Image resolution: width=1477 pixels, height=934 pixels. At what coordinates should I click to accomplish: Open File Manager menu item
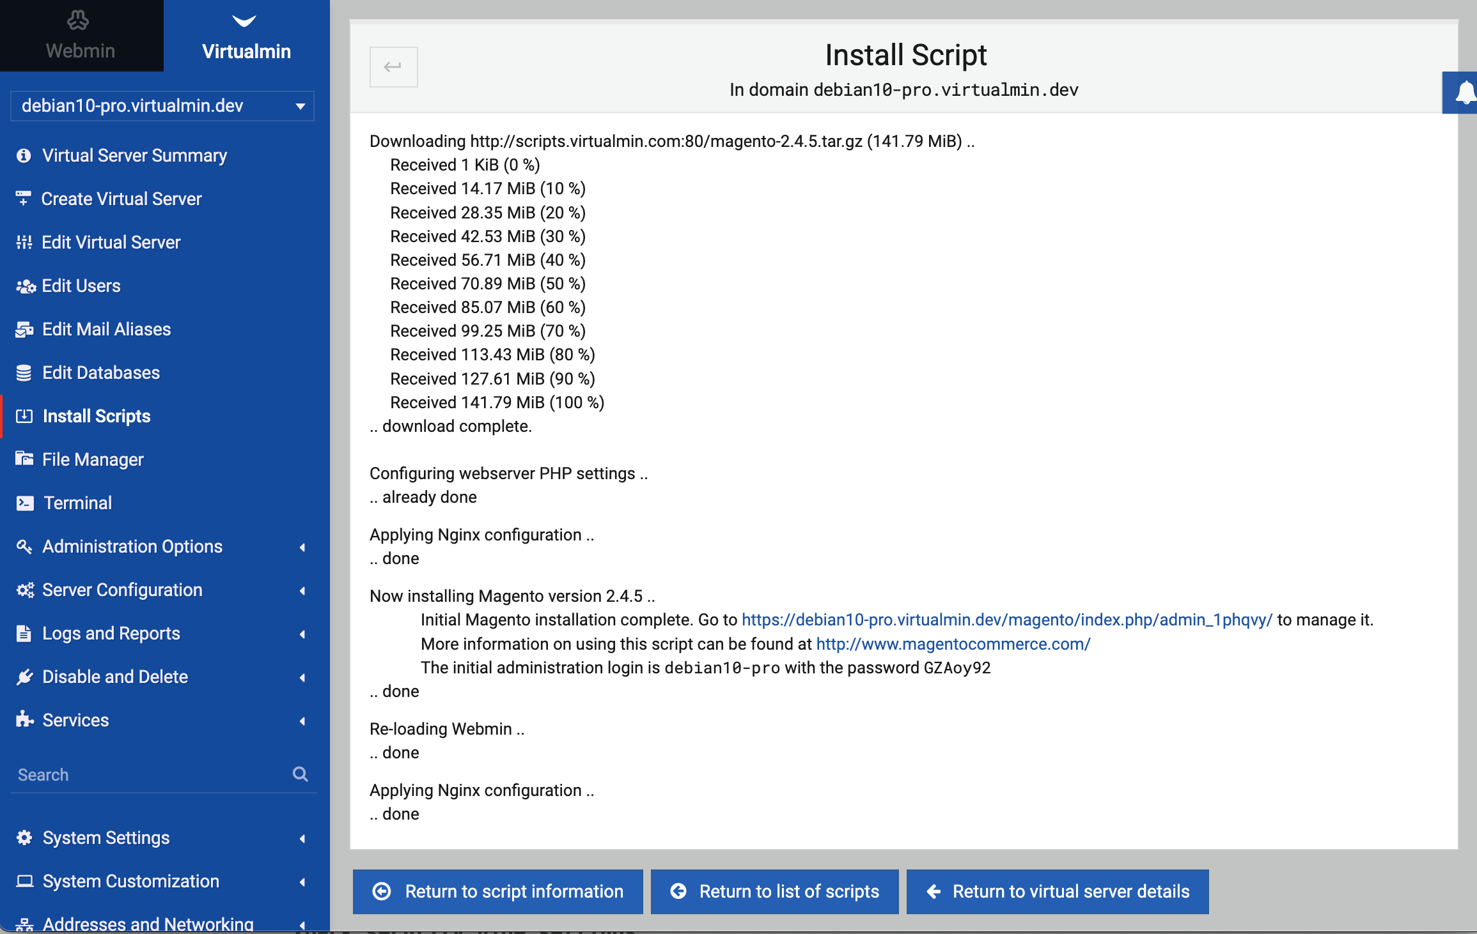point(93,459)
